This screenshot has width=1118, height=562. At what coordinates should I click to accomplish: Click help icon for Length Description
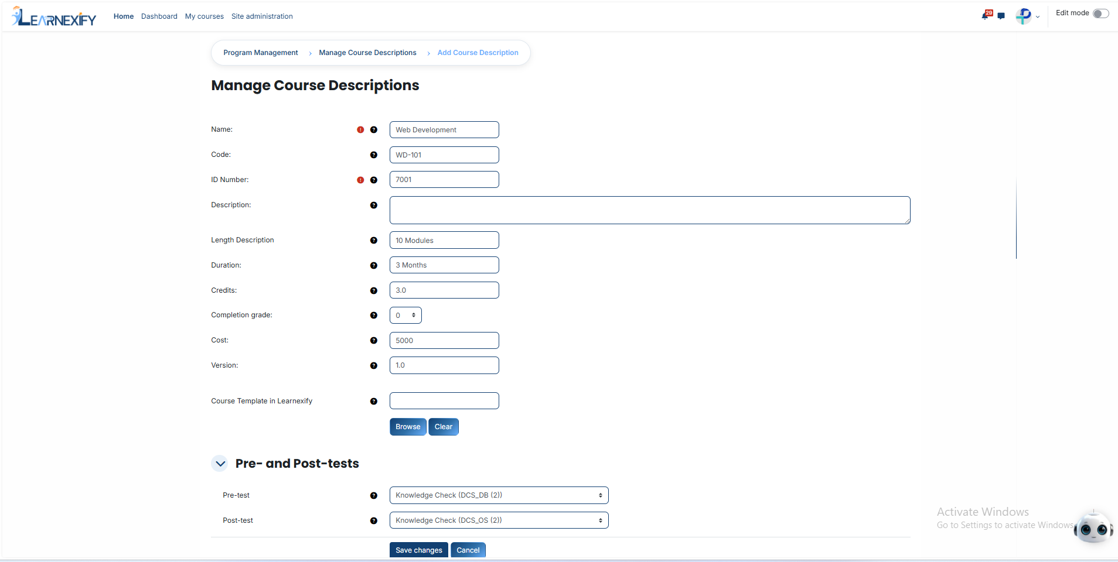click(374, 241)
